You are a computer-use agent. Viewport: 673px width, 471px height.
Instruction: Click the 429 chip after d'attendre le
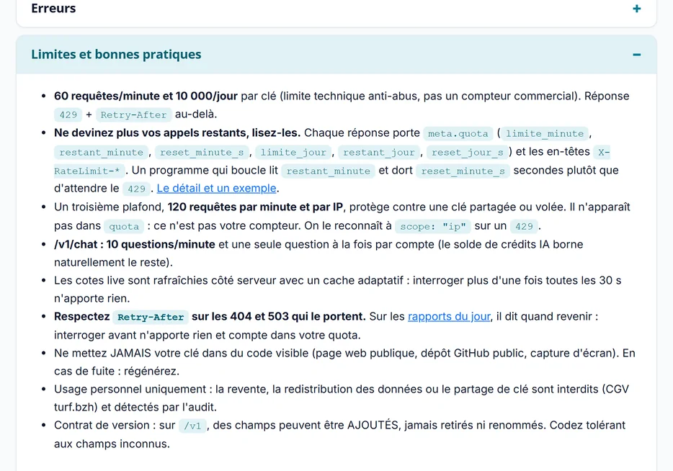[136, 188]
